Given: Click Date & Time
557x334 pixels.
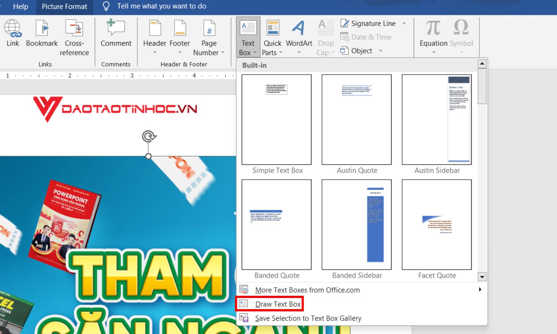Looking at the screenshot, I should pyautogui.click(x=366, y=37).
